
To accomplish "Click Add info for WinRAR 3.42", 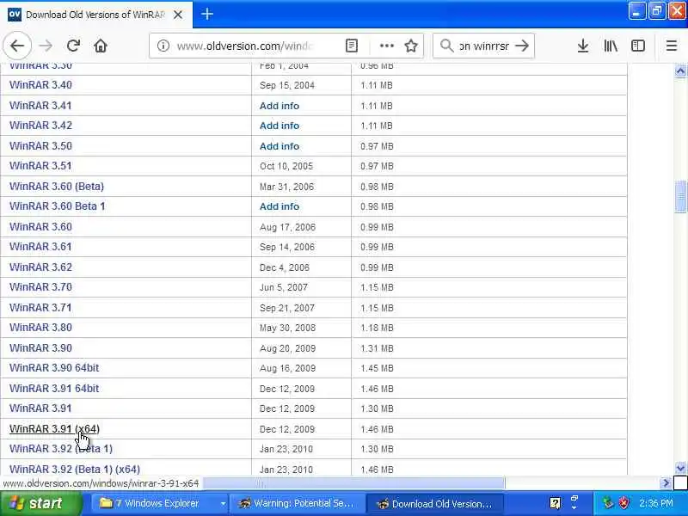I will [x=279, y=126].
